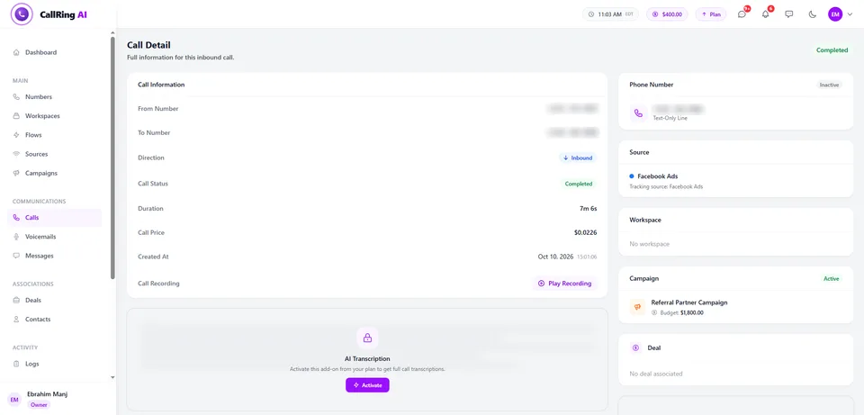This screenshot has width=864, height=415.
Task: Click the Contacts person icon
Action: (x=16, y=319)
